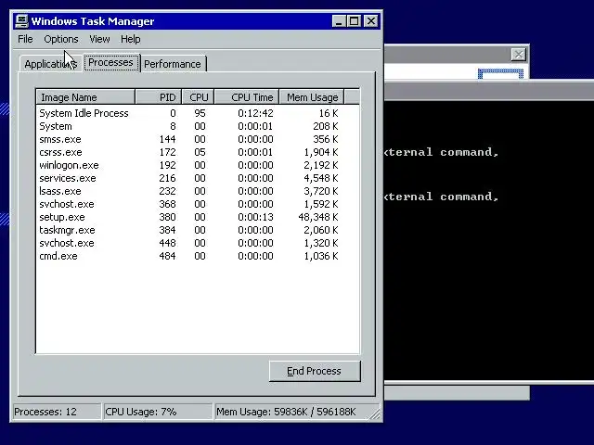Click the 4,548 K memory value
Viewport: 594px width, 445px height.
(x=321, y=178)
